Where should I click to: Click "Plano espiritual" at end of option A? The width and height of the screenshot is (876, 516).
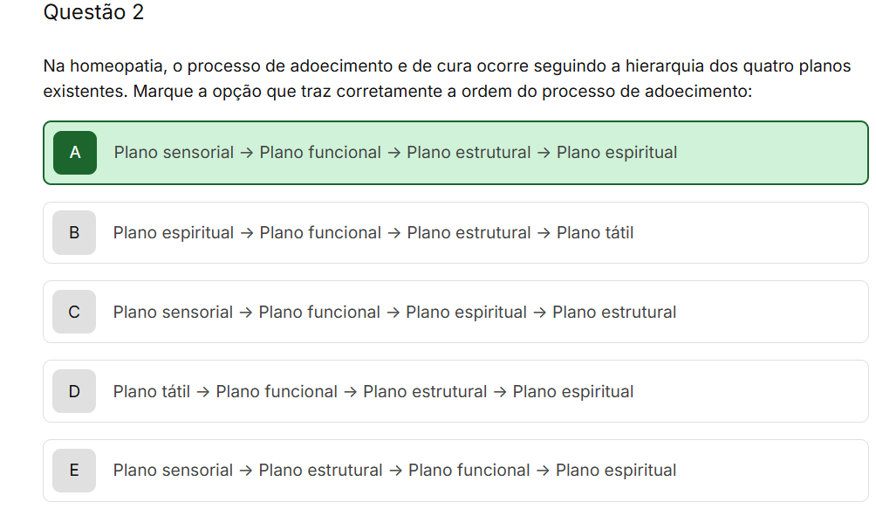point(617,153)
